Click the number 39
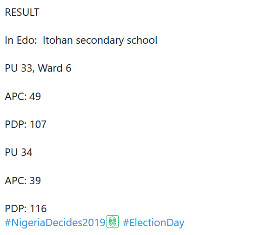Viewport: 279px width, 235px height. (x=35, y=181)
